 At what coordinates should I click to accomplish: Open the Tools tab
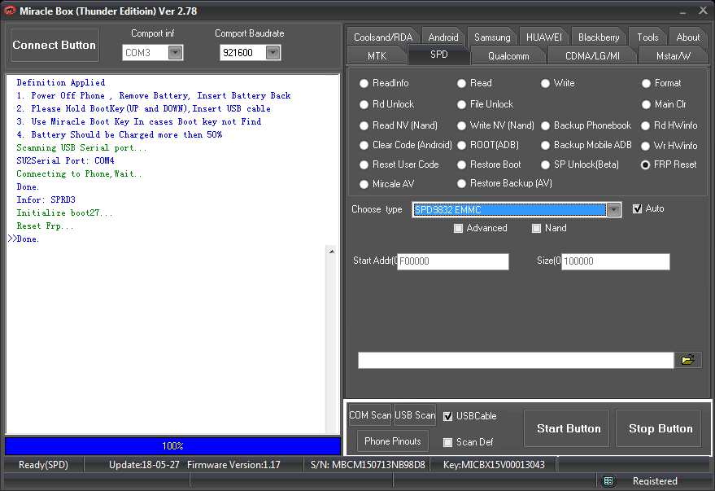point(647,37)
